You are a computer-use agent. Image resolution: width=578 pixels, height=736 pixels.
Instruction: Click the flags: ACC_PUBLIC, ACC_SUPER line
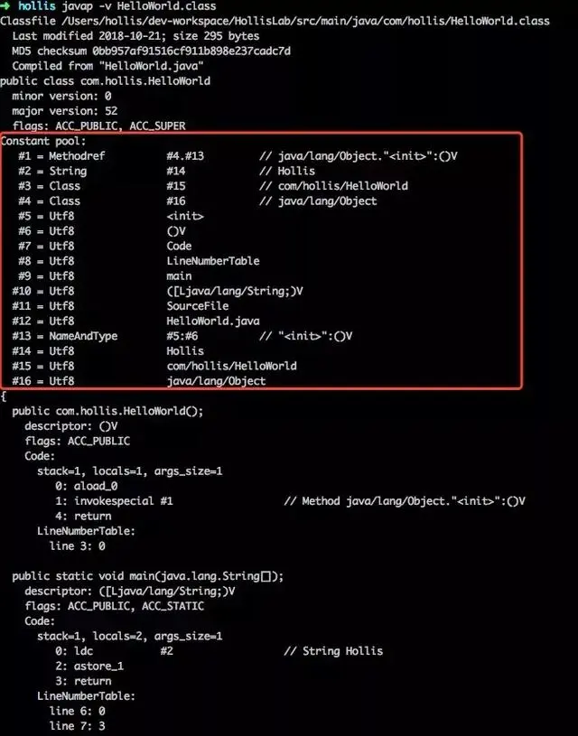tap(99, 126)
